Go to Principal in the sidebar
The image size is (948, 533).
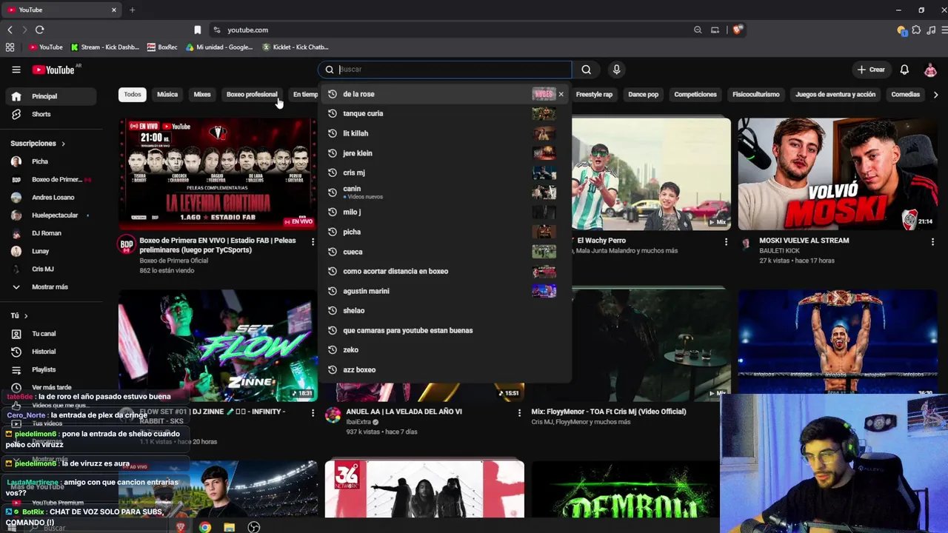pos(51,96)
